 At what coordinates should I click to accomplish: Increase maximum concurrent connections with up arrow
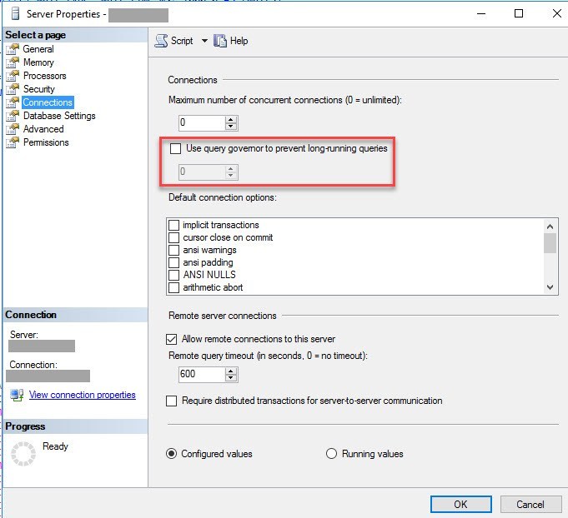pos(231,119)
